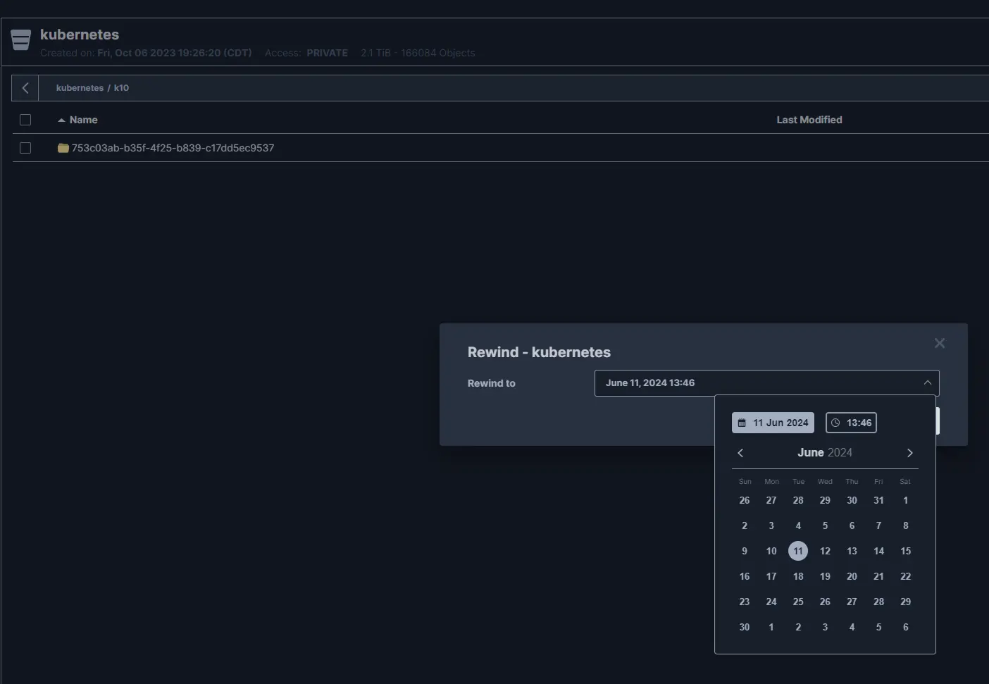Click the back arrow in breadcrumb bar

pyautogui.click(x=25, y=88)
